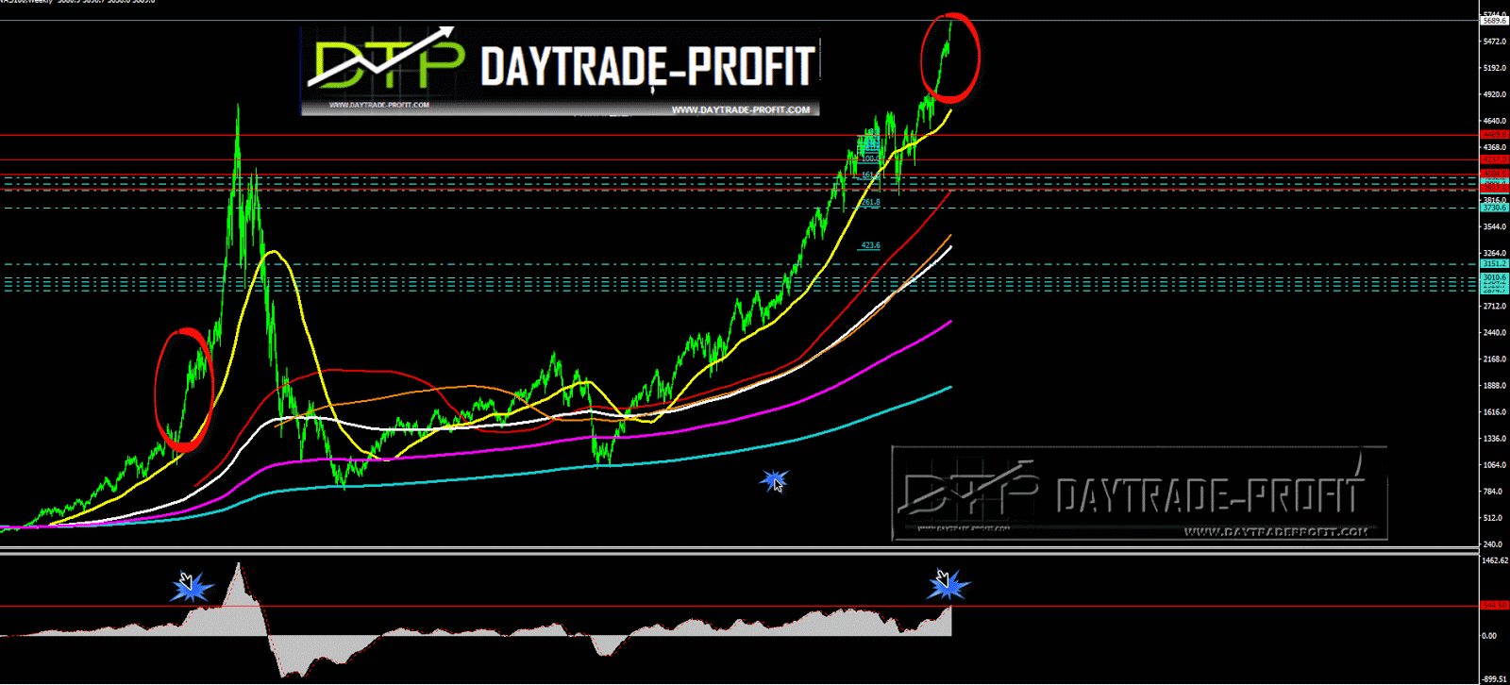The height and width of the screenshot is (685, 1510).
Task: Click the red 544.58 indicator level label
Action: click(1494, 606)
